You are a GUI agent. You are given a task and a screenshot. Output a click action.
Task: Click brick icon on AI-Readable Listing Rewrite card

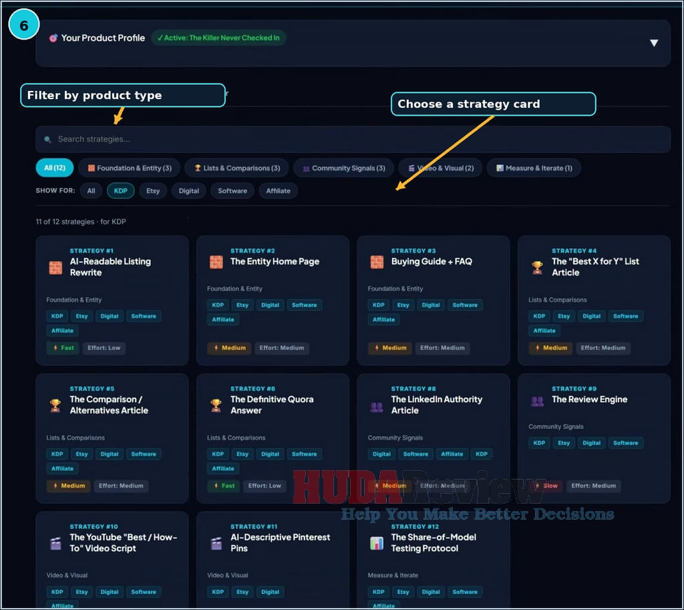point(55,268)
